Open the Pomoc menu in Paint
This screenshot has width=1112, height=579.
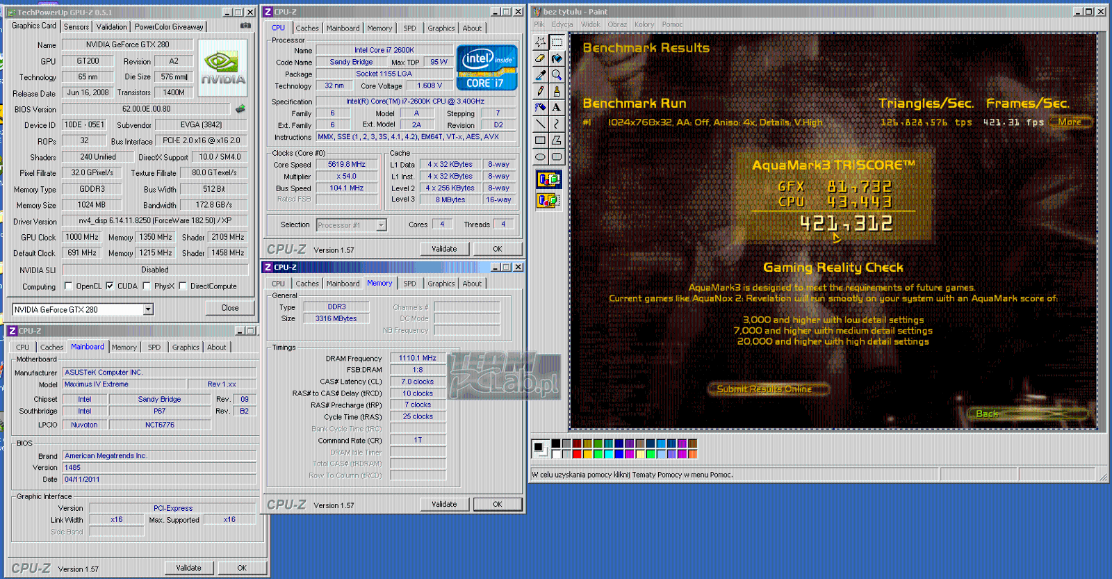click(x=672, y=24)
